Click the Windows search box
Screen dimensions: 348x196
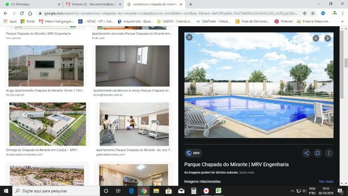coord(56,191)
